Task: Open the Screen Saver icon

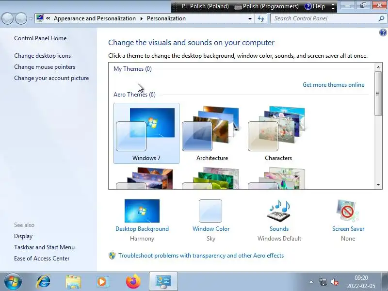Action: coord(348,211)
